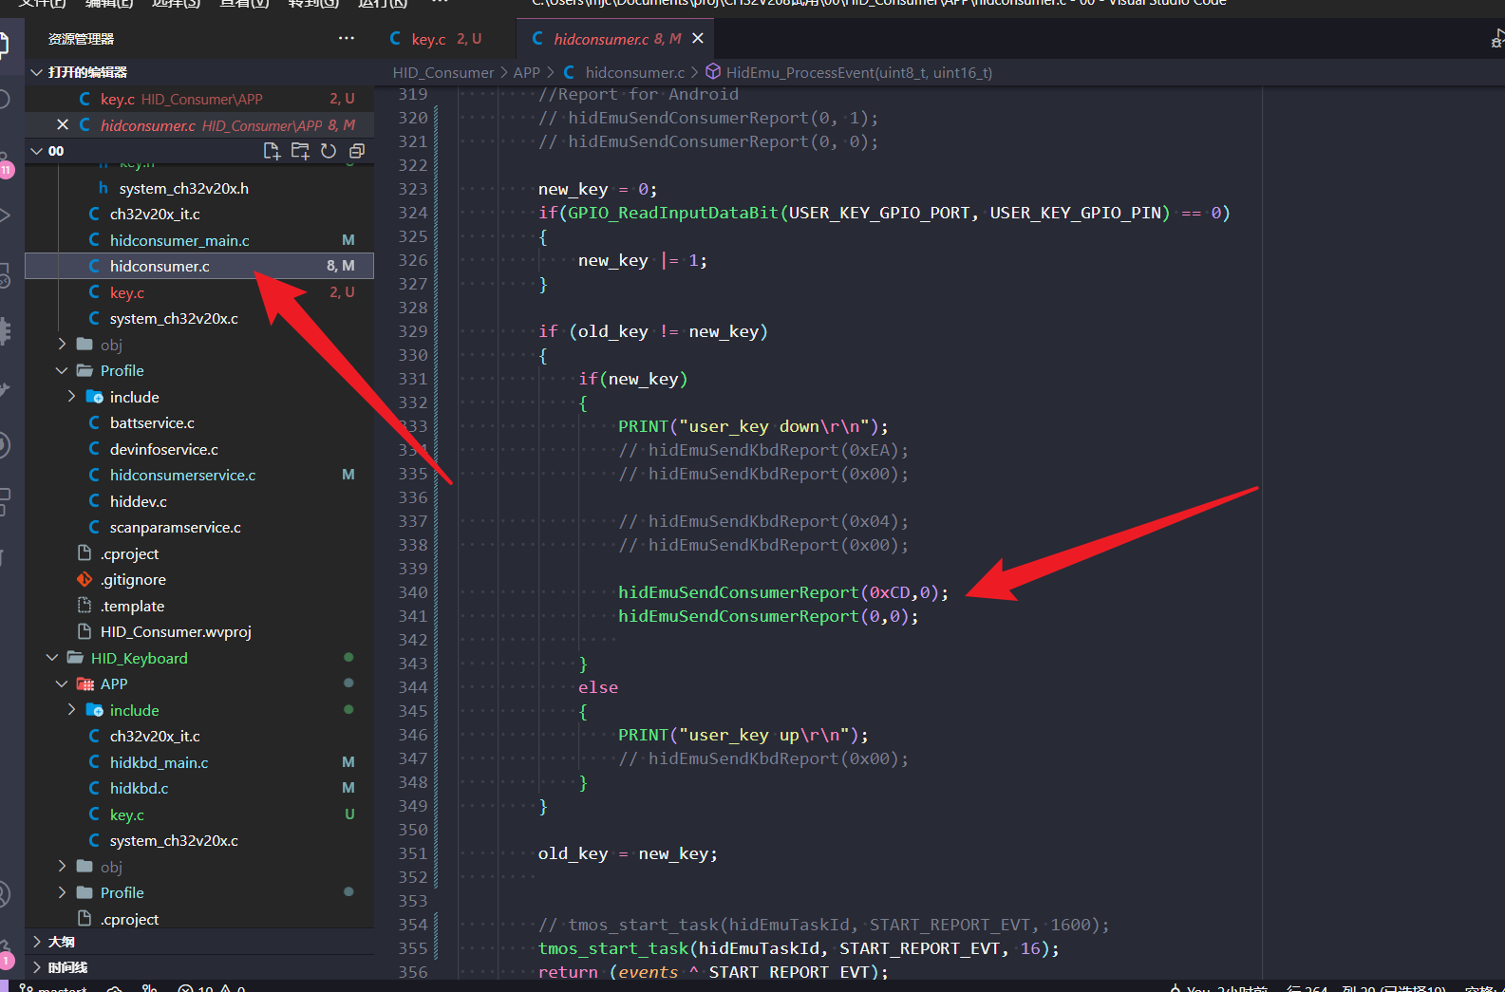Click the old_key = new_key; line
The width and height of the screenshot is (1505, 992).
point(628,853)
